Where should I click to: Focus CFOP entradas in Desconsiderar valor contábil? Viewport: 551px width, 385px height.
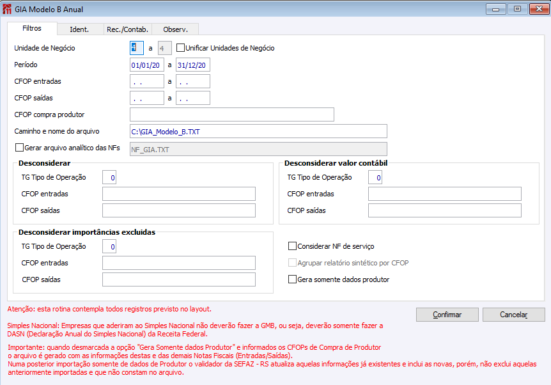[445, 194]
